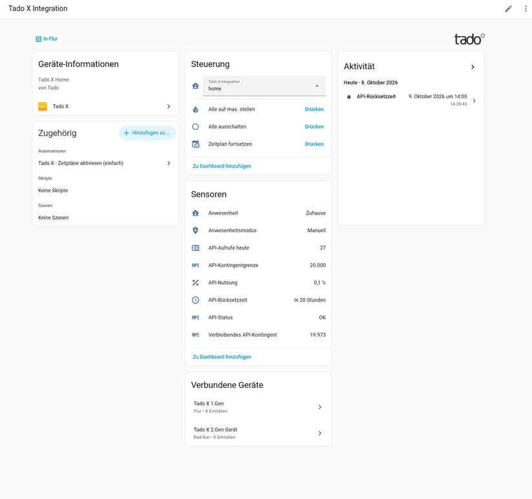Viewport: 532px width, 499px height.
Task: Click Drücken for Zeitplan fortsetzen
Action: pos(314,144)
